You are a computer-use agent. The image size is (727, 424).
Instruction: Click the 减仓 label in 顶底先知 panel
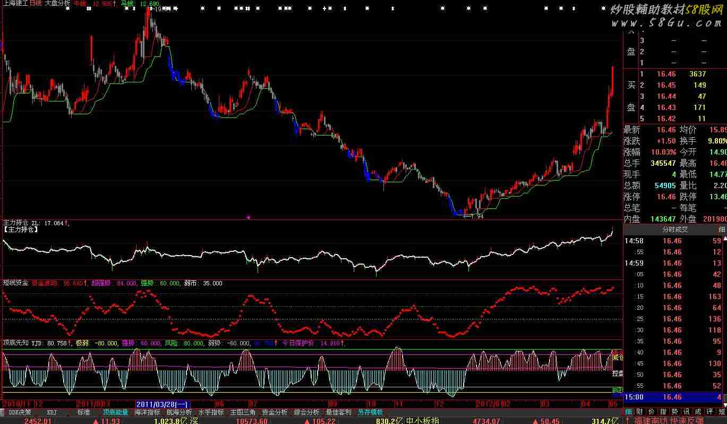pyautogui.click(x=617, y=357)
